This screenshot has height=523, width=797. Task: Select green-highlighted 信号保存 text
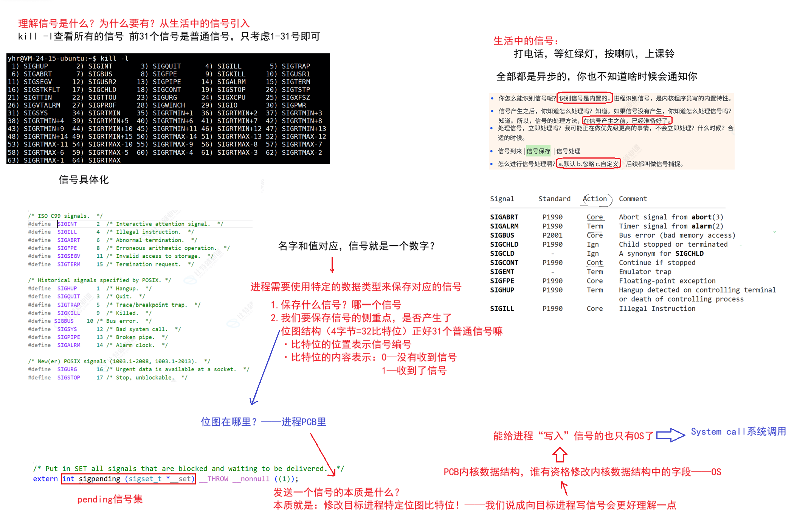538,151
